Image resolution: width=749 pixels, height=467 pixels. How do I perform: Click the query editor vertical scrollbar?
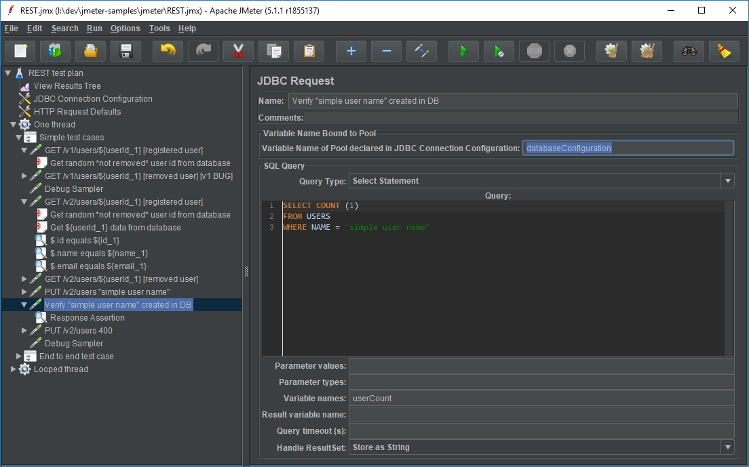tap(729, 279)
